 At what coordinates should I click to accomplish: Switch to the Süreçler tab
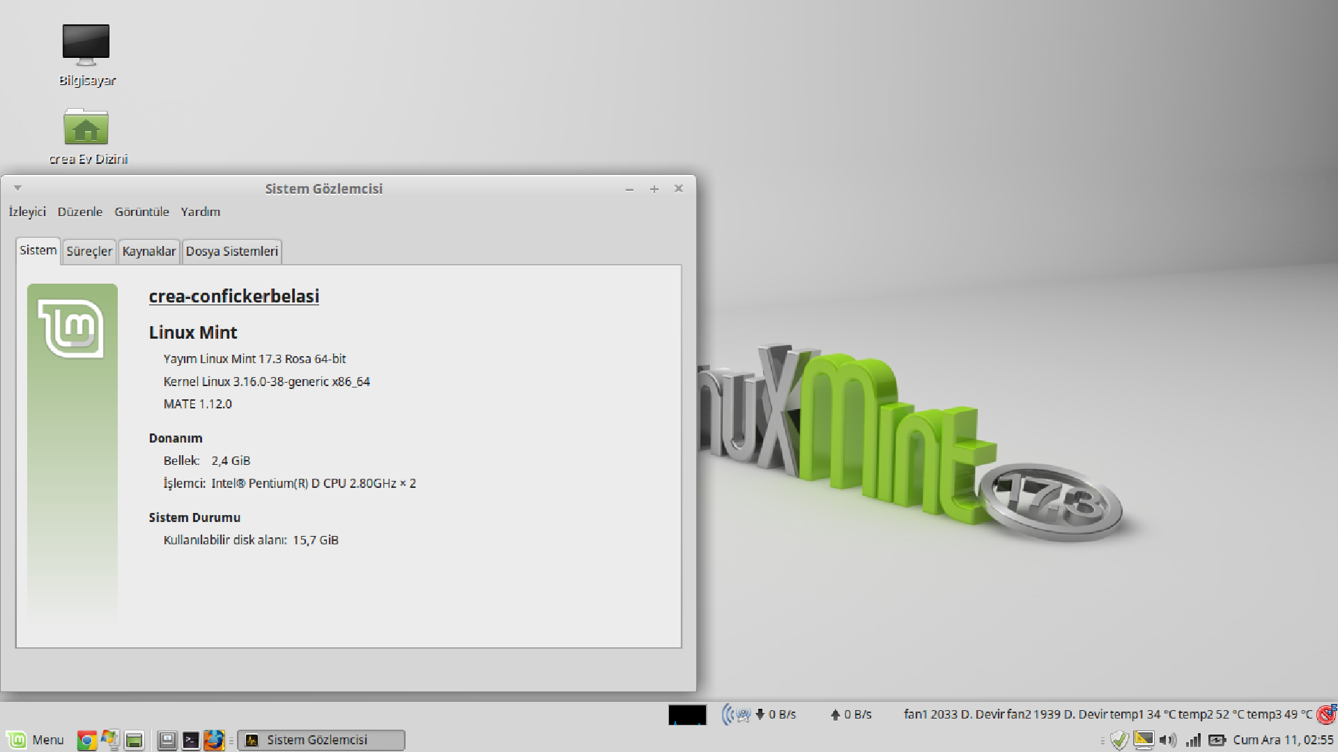89,252
